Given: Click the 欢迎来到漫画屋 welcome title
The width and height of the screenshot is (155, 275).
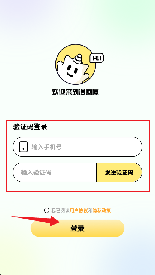Looking at the screenshot, I should [76, 92].
